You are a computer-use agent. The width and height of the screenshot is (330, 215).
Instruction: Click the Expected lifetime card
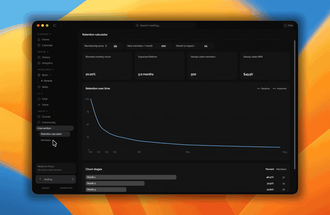click(159, 66)
